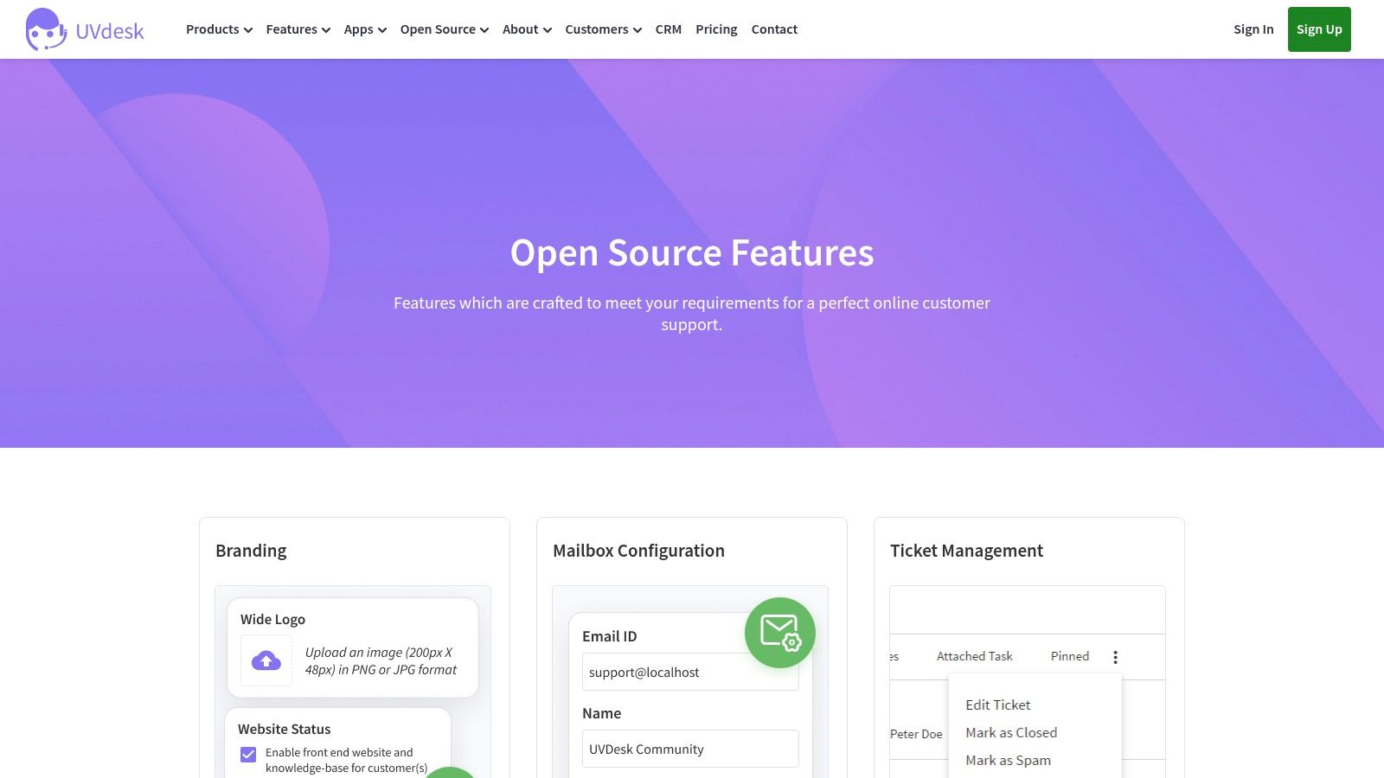Viewport: 1384px width, 778px height.
Task: Open the Apps dropdown
Action: tap(364, 29)
